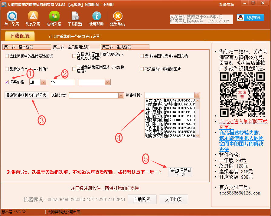271x216 pixels.
Task: Maximize the 大淘营 window
Action: pyautogui.click(x=253, y=3)
